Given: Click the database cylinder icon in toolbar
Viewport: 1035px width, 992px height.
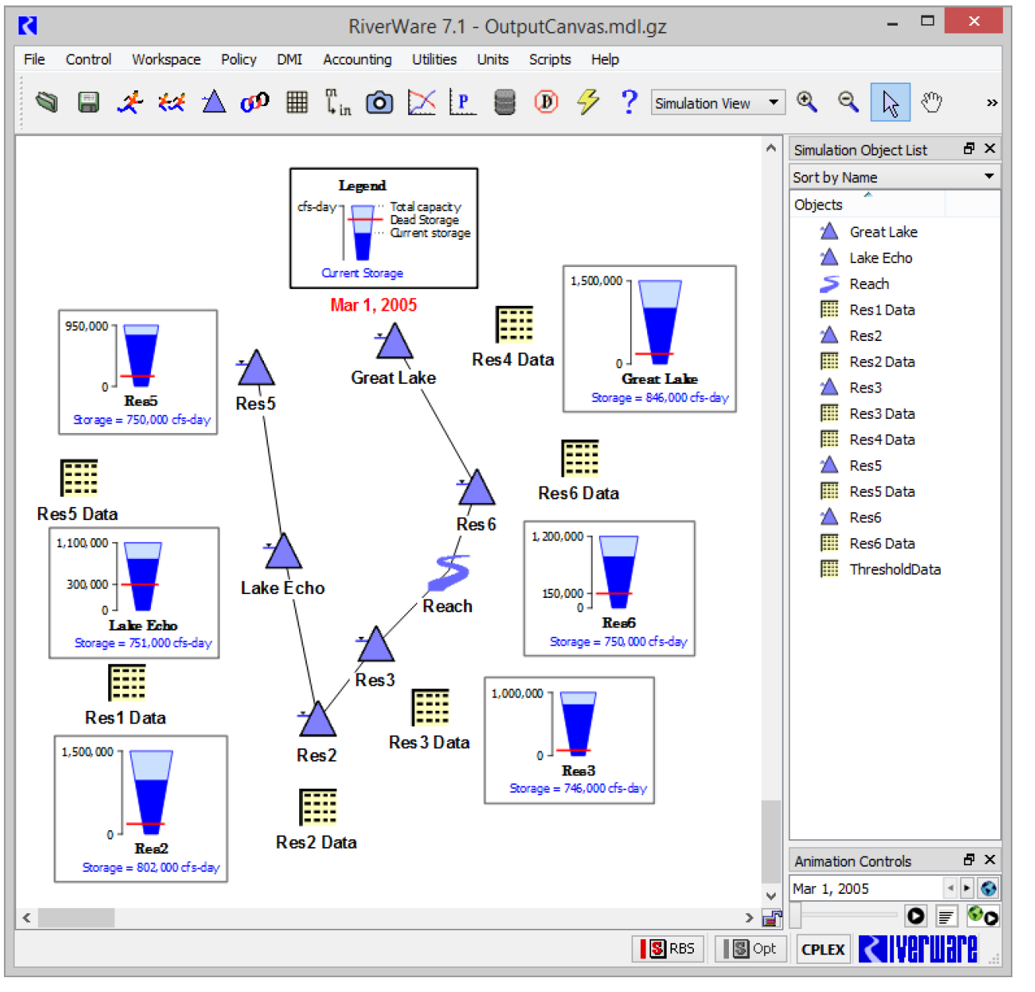Looking at the screenshot, I should 505,103.
